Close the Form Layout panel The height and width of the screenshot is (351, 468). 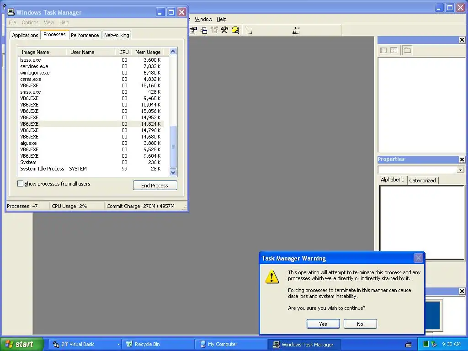[462, 291]
